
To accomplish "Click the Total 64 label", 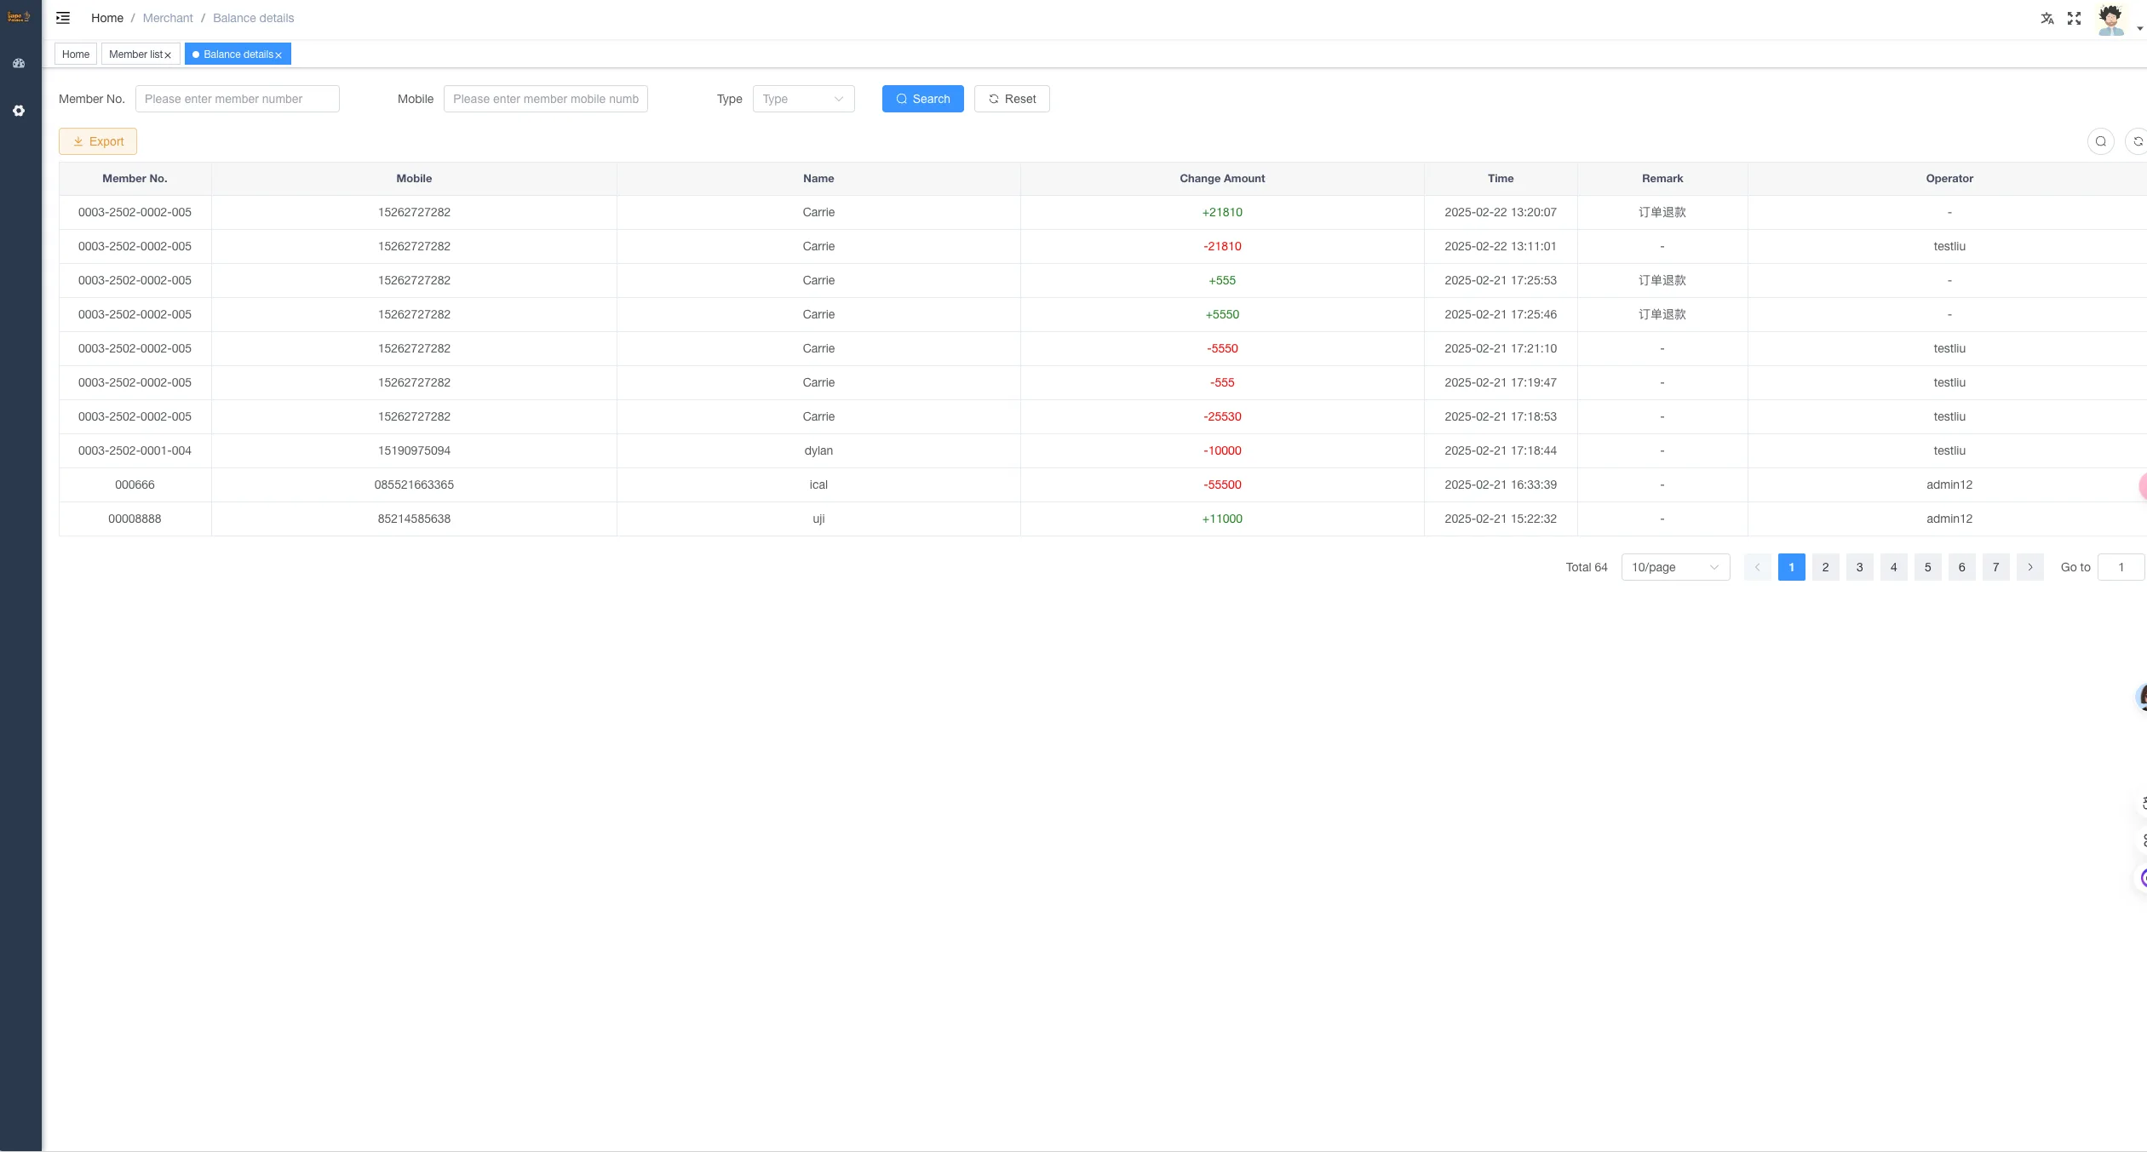I will [x=1587, y=567].
